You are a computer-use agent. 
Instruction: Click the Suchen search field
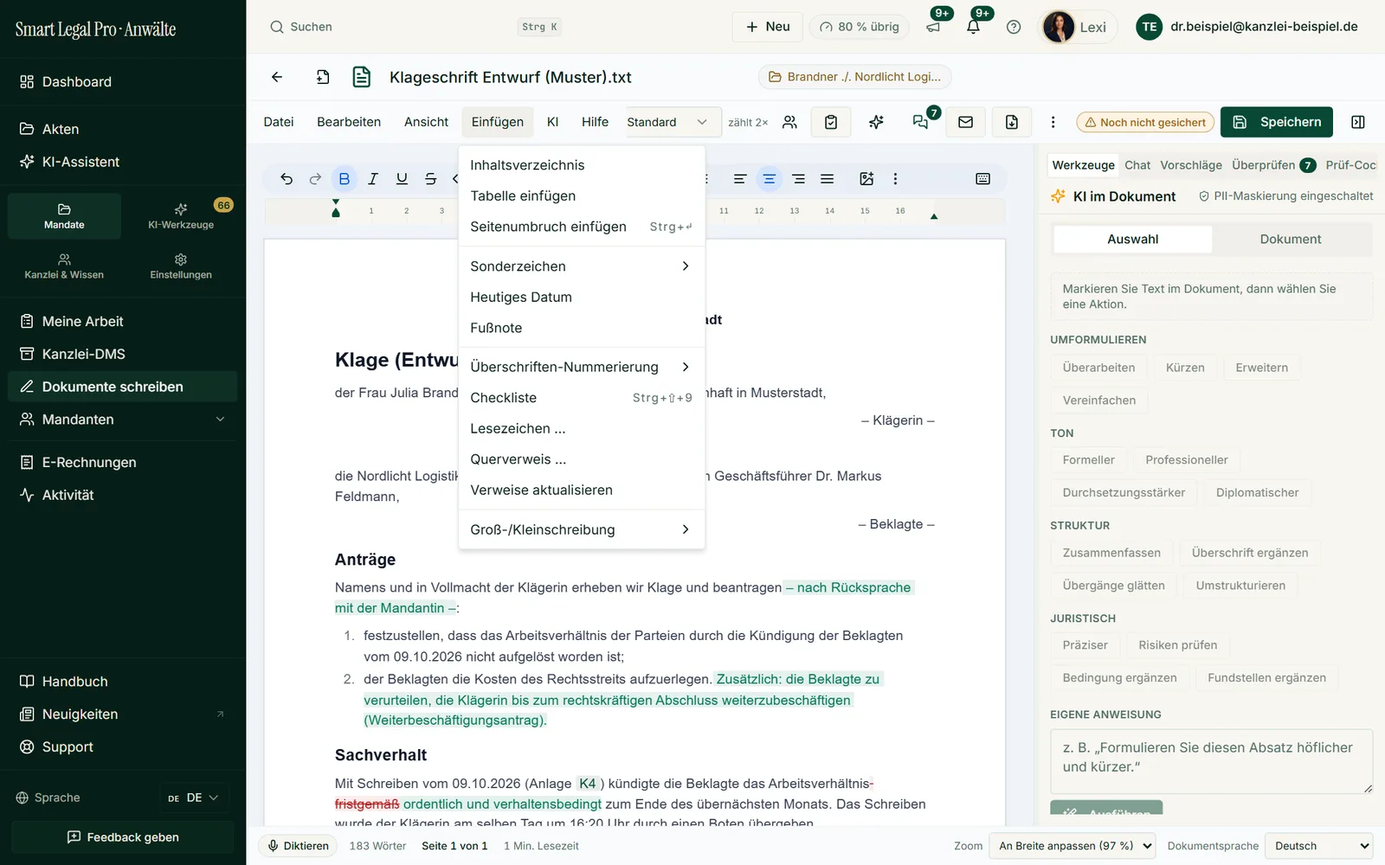pyautogui.click(x=415, y=27)
